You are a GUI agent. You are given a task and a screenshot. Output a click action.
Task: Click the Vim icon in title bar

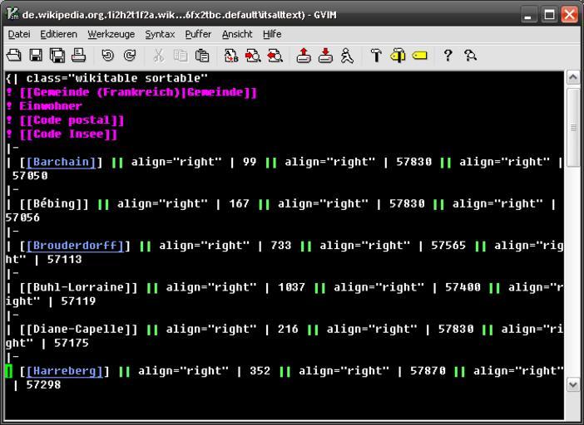tap(12, 14)
